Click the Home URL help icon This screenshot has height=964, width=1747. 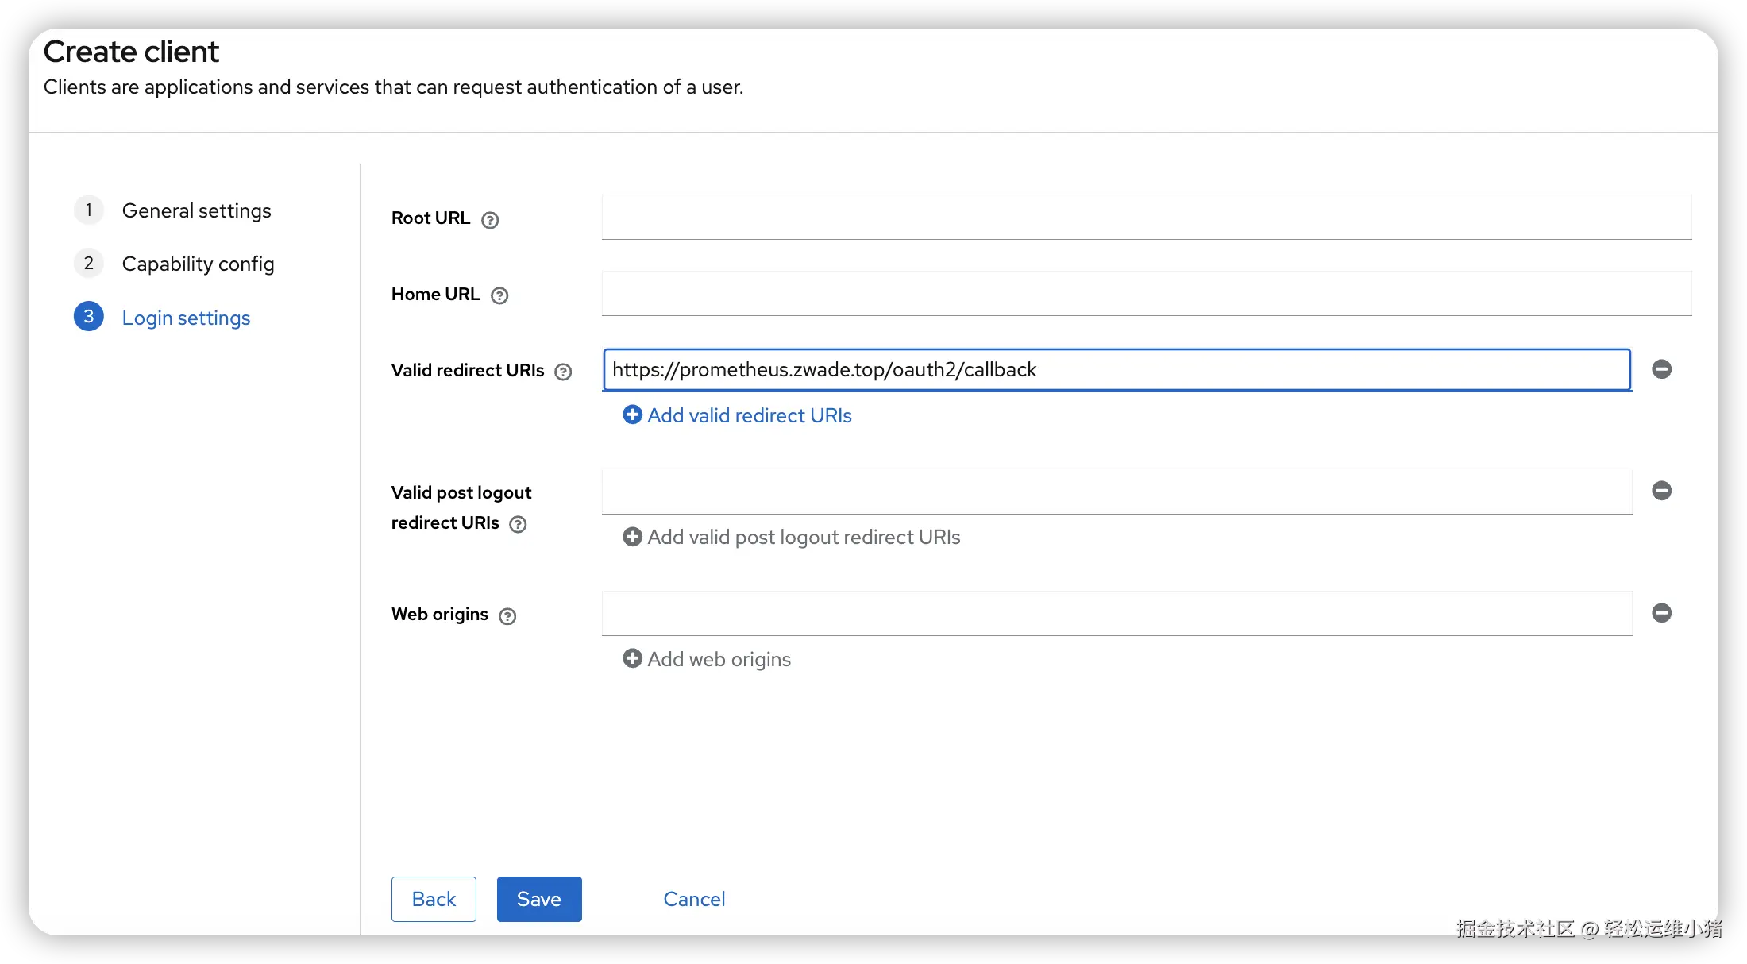pos(499,295)
